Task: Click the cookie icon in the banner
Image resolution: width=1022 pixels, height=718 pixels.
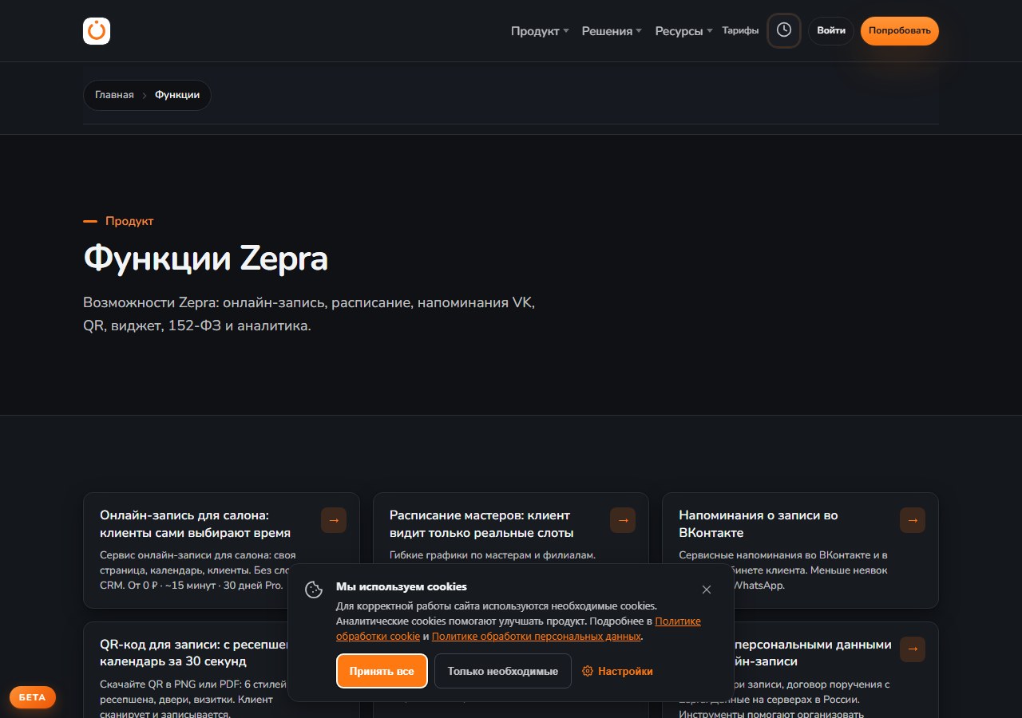Action: pyautogui.click(x=314, y=590)
